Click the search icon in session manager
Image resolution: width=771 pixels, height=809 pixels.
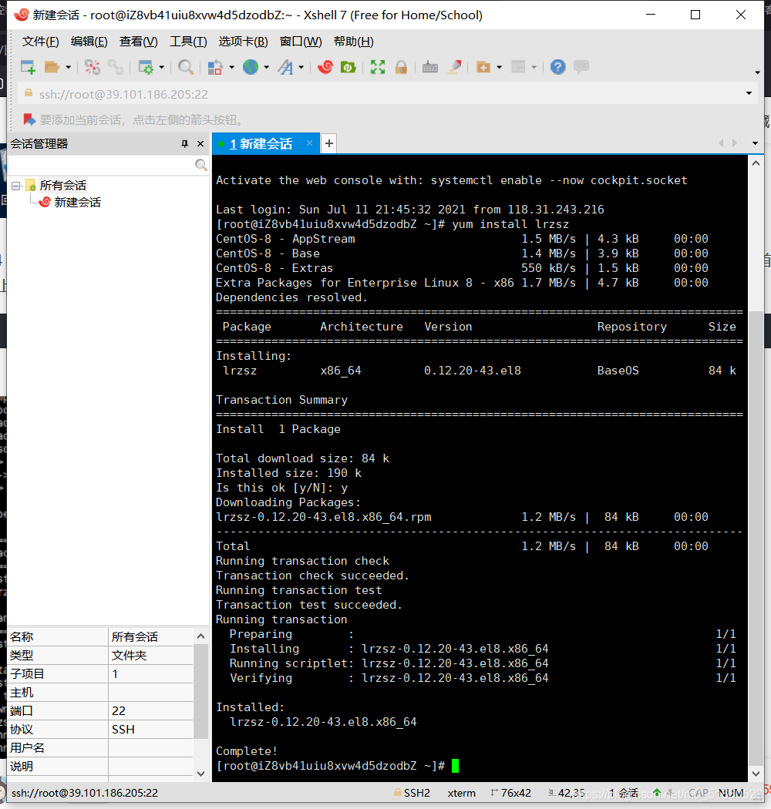pos(201,165)
